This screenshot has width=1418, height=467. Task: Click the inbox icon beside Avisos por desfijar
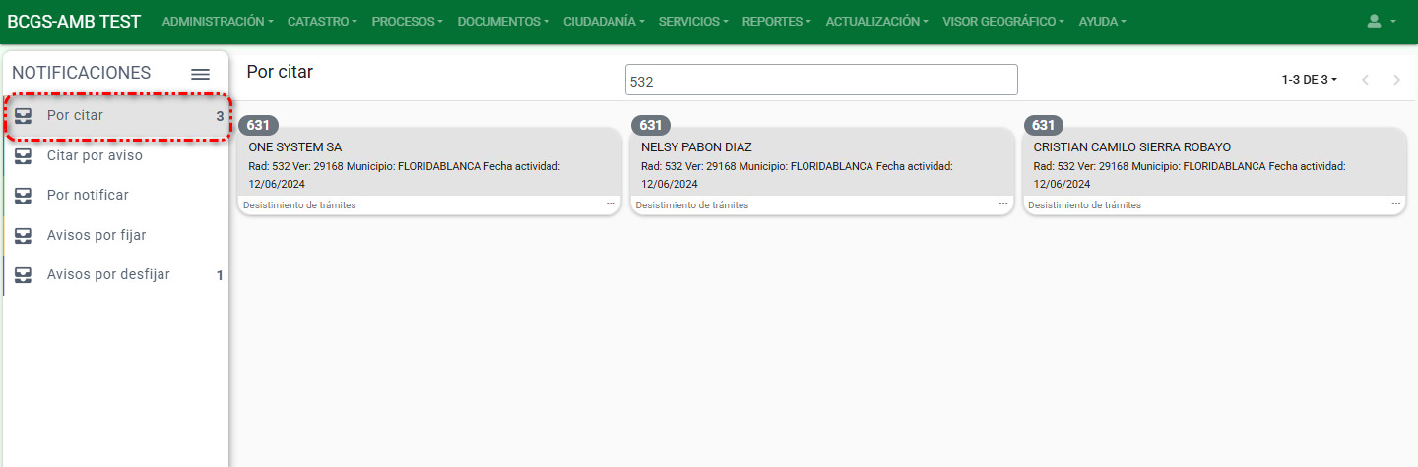click(24, 275)
